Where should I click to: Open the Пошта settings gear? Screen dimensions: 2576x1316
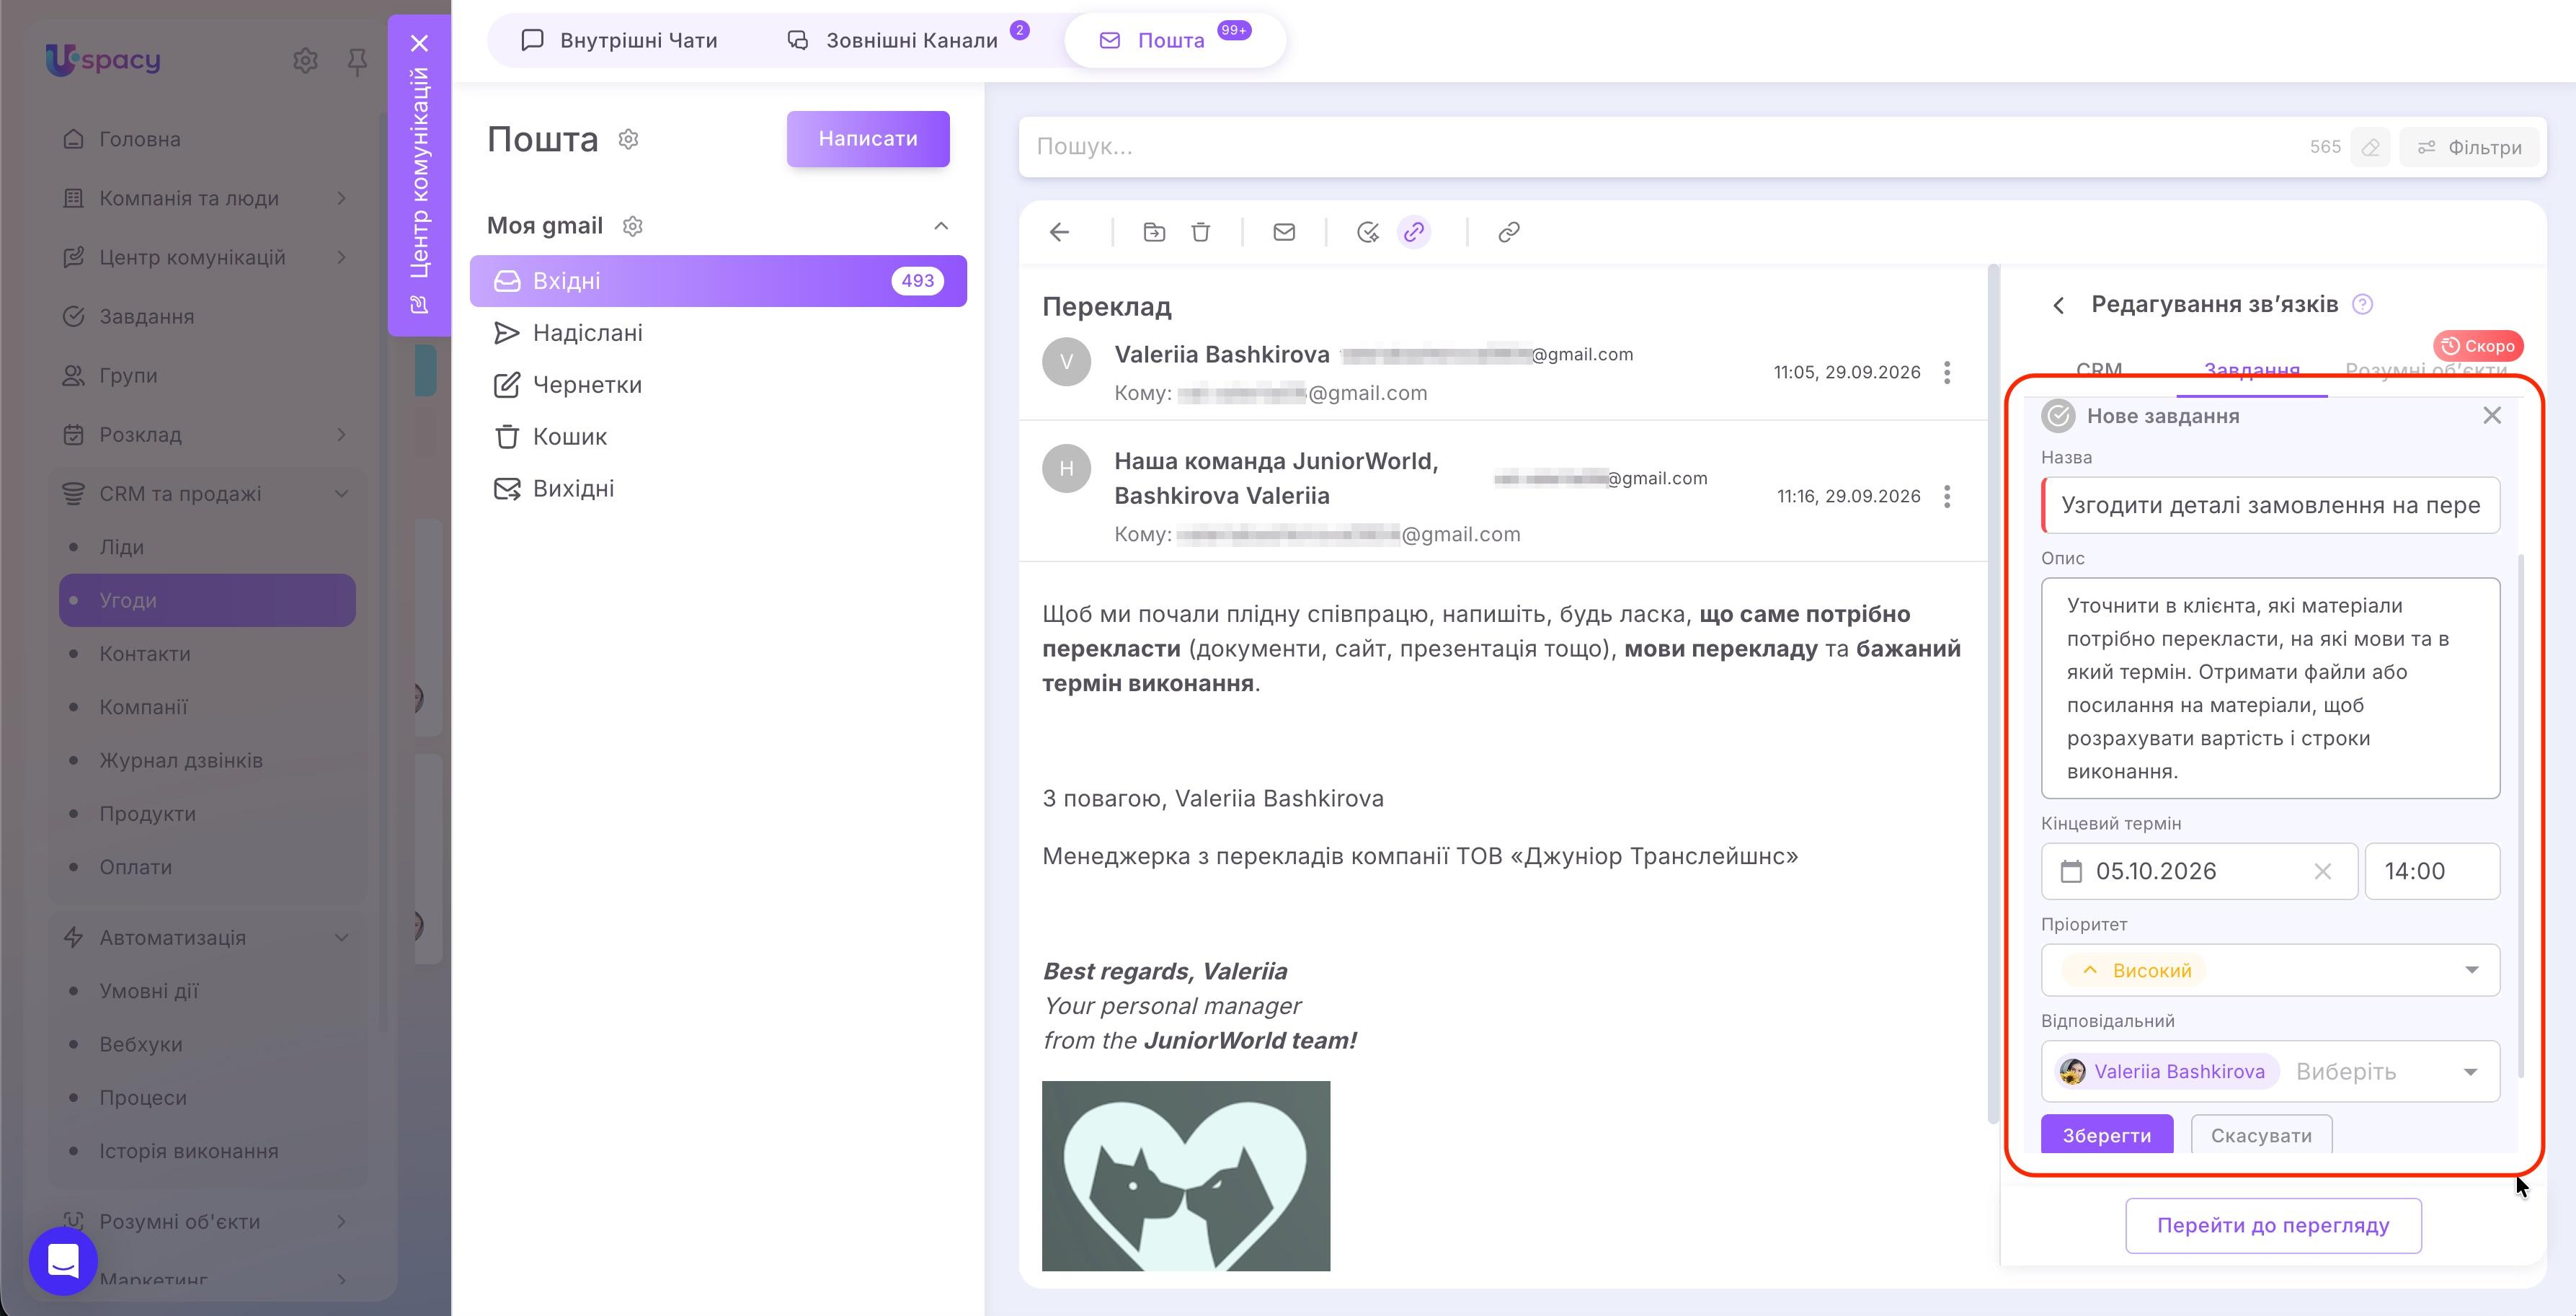pyautogui.click(x=628, y=139)
